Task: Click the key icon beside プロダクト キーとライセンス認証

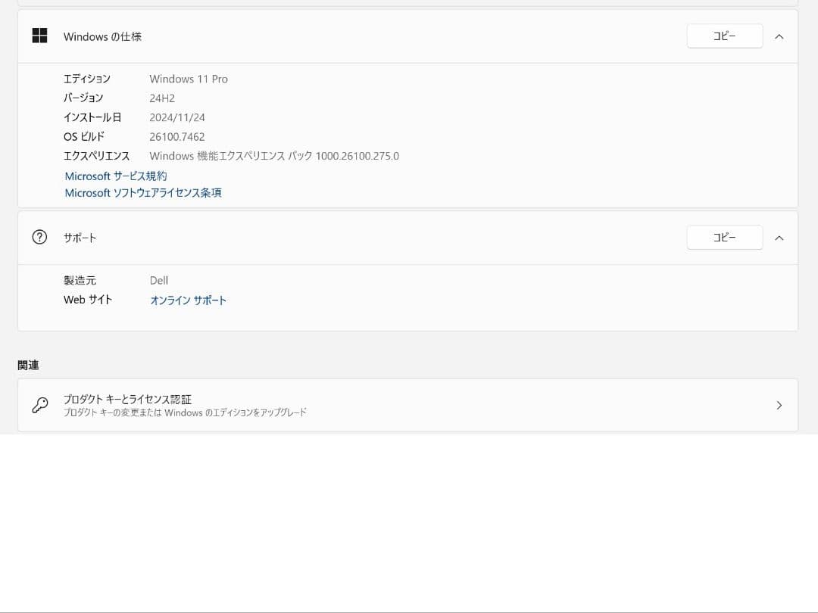Action: pos(40,405)
